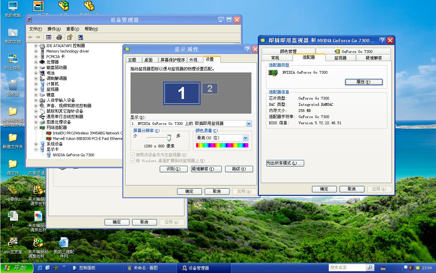436x273 pixels.
Task: Switch to GeForce Go 7300 tab
Action: point(353,51)
